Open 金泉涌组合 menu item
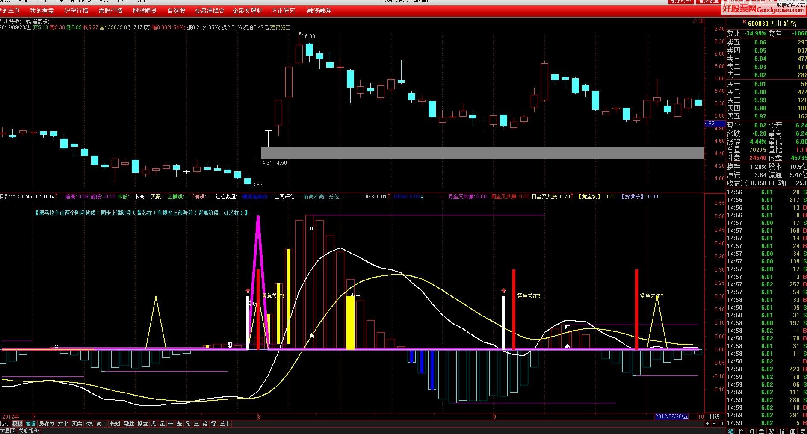Image resolution: width=807 pixels, height=434 pixels. [210, 10]
